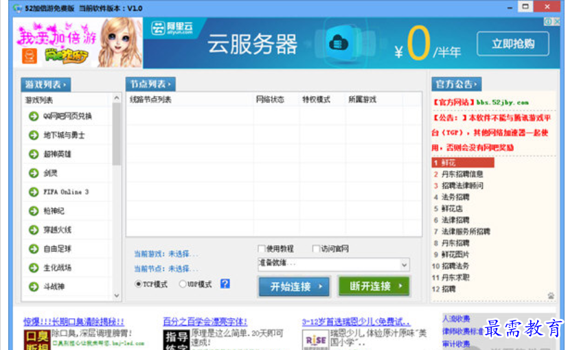Viewport: 568px width, 350px height.
Task: Click the 口臭 ad thumbnail image
Action: click(x=37, y=340)
